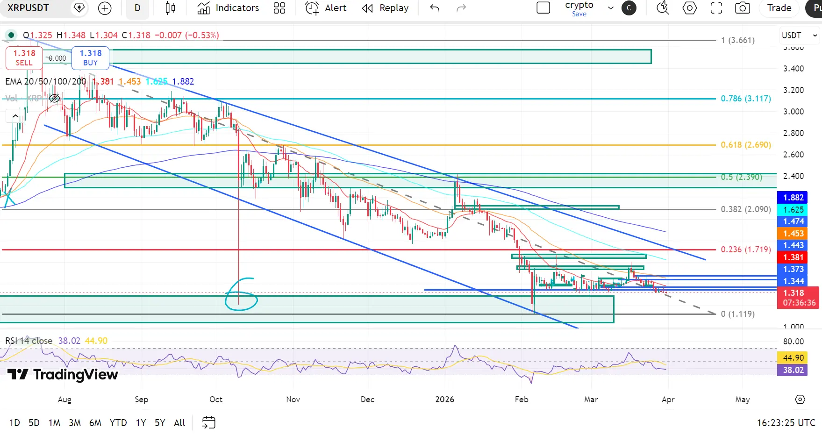
Task: Click the diamond badge beside XRPUSDT
Action: [79, 8]
